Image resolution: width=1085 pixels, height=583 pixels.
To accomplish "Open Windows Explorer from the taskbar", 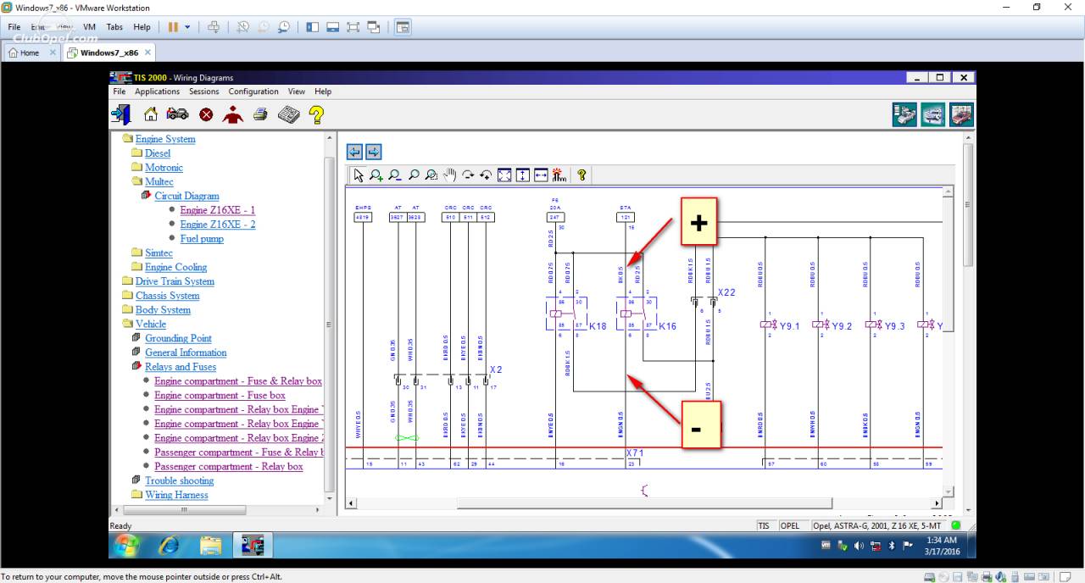I will [210, 546].
